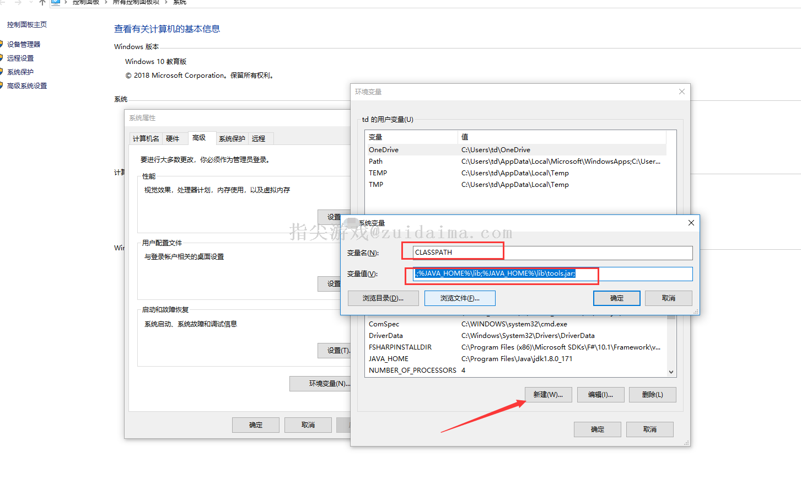Close the CLASSPATH variable edit dialog
Viewport: 801px width, 478px height.
pyautogui.click(x=691, y=223)
